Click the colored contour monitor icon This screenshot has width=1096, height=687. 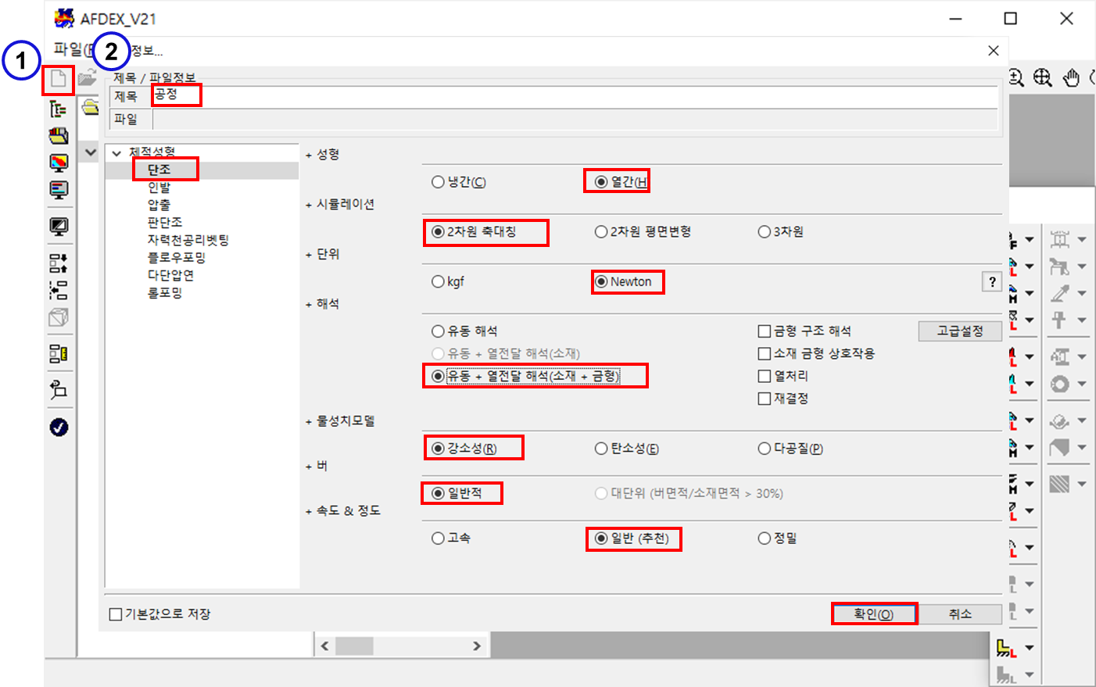point(59,163)
